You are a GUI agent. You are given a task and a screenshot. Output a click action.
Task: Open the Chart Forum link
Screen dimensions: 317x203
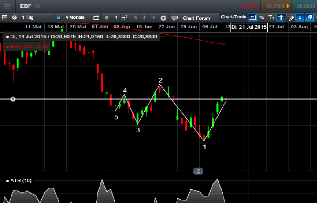click(196, 18)
